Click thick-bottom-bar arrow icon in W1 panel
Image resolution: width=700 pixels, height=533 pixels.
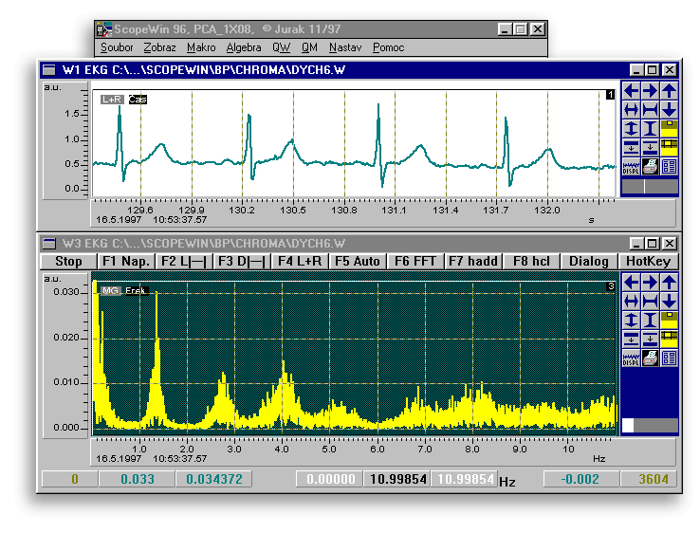pyautogui.click(x=650, y=147)
